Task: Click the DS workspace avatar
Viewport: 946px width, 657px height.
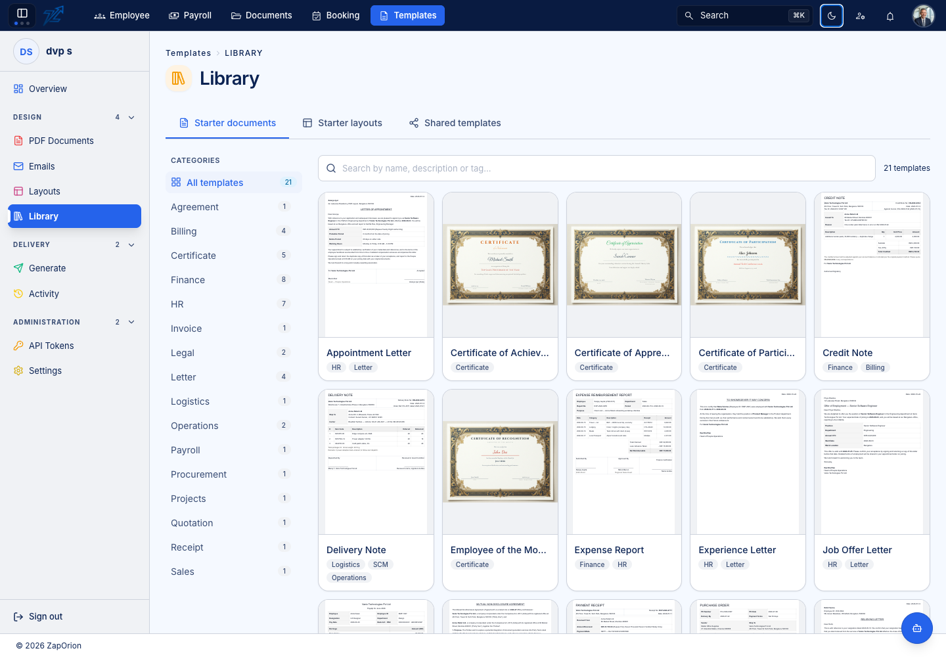Action: pos(26,51)
